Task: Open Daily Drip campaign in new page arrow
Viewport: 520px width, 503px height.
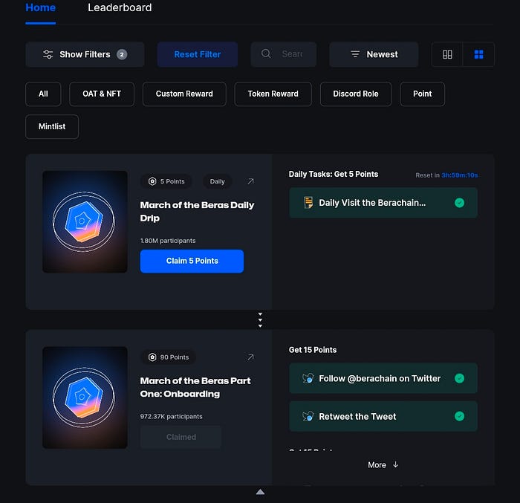Action: (x=251, y=181)
